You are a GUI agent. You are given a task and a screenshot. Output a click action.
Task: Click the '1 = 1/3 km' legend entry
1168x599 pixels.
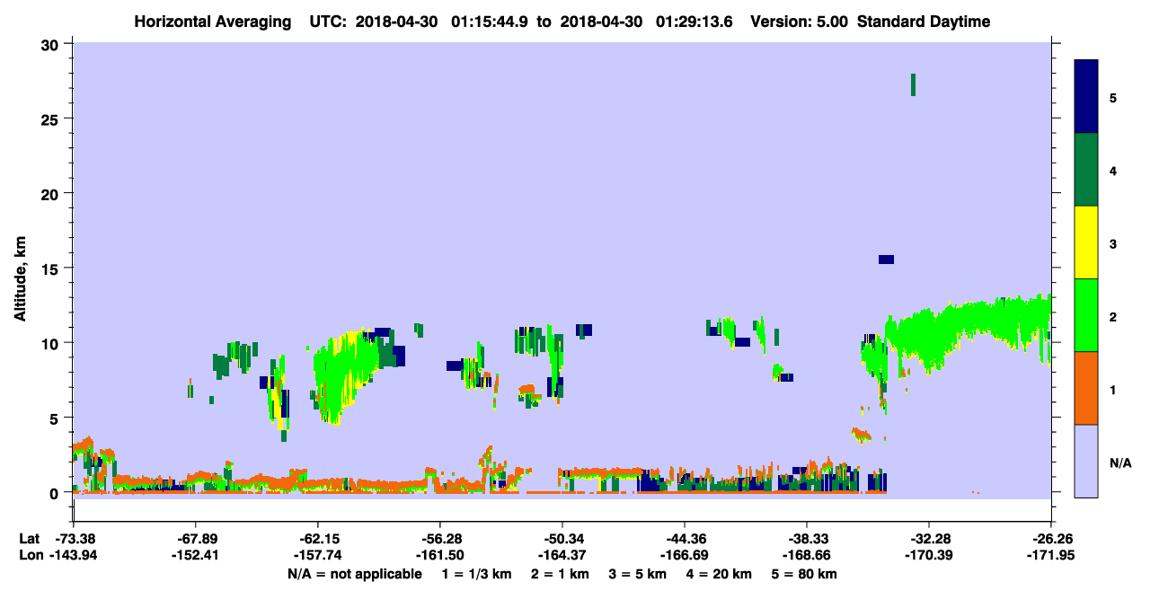478,574
